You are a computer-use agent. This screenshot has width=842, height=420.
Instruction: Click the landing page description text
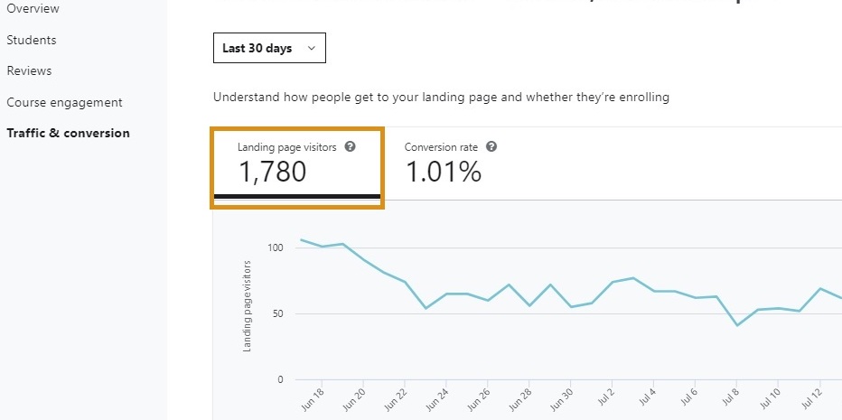coord(441,98)
